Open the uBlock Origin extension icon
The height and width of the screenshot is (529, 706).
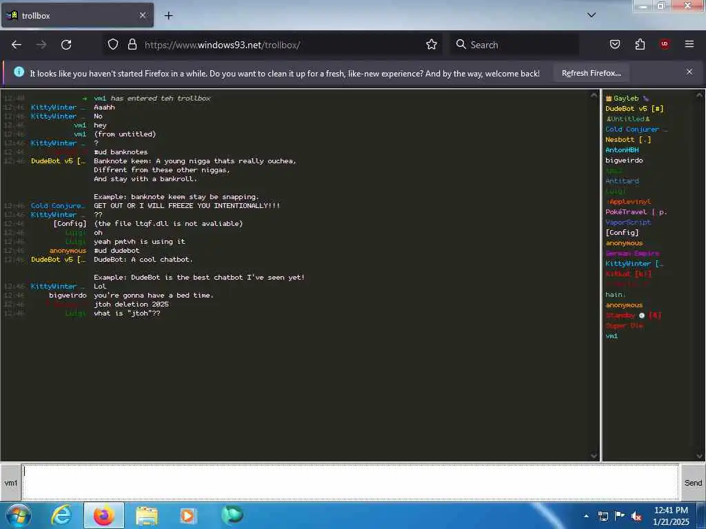click(665, 44)
